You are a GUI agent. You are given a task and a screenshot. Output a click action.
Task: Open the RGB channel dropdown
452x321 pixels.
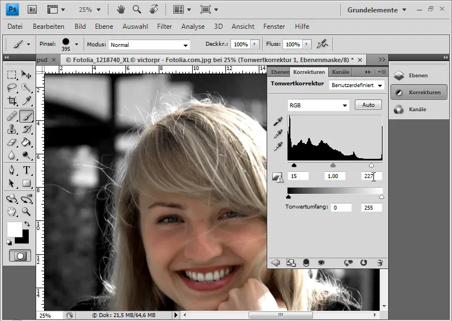[x=318, y=105]
